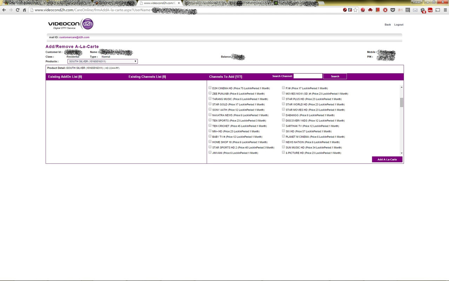Image resolution: width=449 pixels, height=281 pixels.
Task: Click the Google +1 extension button
Action: coord(400,10)
